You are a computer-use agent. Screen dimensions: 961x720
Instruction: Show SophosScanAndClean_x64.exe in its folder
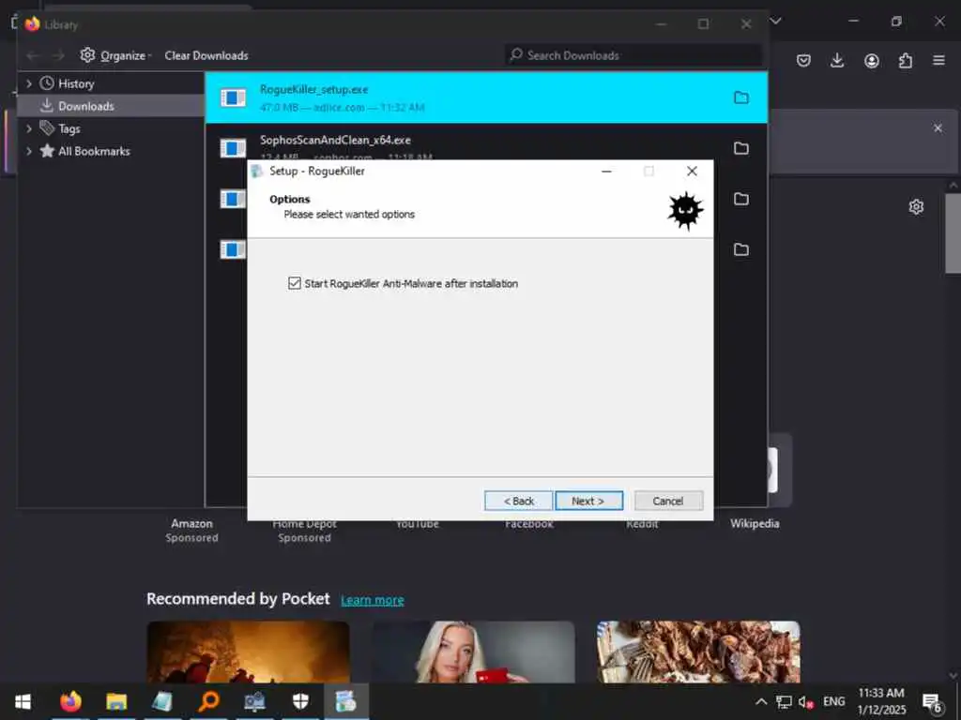(x=741, y=148)
